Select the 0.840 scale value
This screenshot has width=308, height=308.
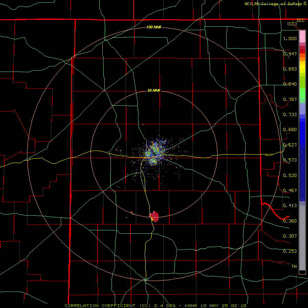(290, 84)
